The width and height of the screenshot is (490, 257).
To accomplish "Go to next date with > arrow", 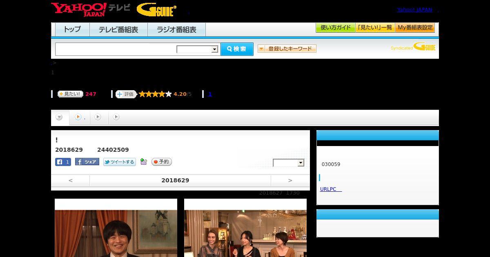I will pyautogui.click(x=290, y=180).
